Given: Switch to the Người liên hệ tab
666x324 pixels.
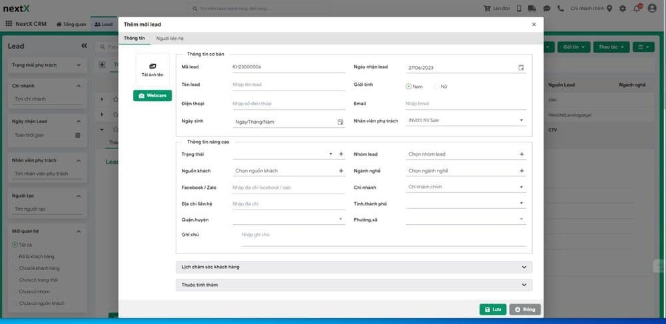Looking at the screenshot, I should pyautogui.click(x=170, y=39).
